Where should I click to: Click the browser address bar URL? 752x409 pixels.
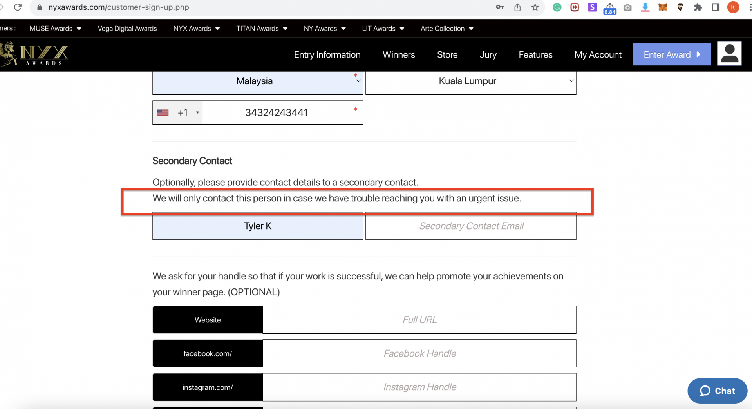pos(119,7)
